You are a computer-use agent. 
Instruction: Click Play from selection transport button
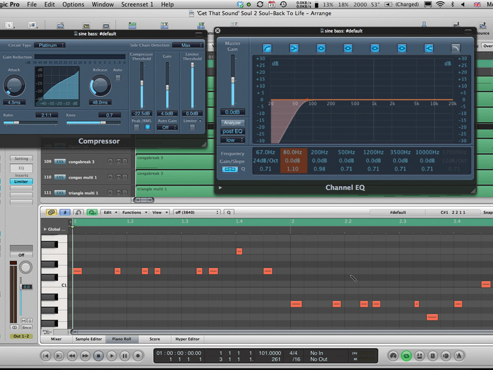(59, 356)
